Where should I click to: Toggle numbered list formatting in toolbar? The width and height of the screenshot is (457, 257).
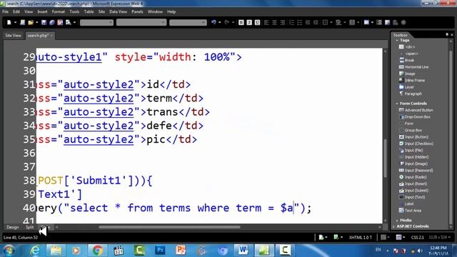pos(292,22)
